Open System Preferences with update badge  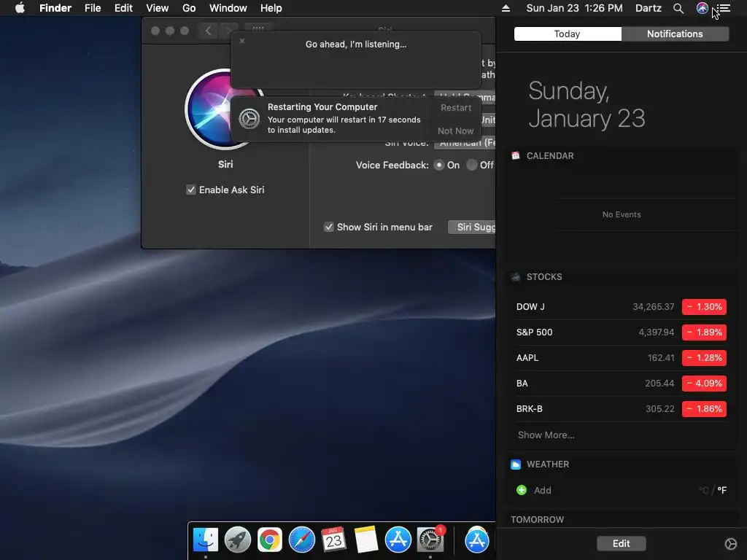click(x=430, y=540)
